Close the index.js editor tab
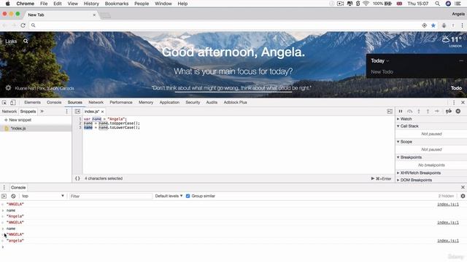 tap(102, 111)
